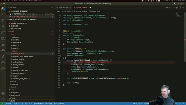Open the Manage gear menu
186x105 pixels.
click(3, 99)
